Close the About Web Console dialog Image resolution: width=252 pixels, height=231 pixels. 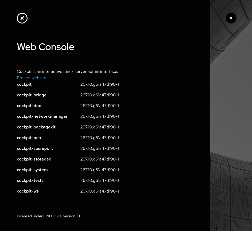coord(231,18)
